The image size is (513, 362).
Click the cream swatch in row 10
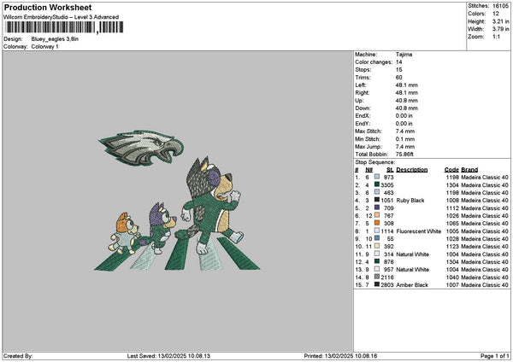(x=377, y=246)
